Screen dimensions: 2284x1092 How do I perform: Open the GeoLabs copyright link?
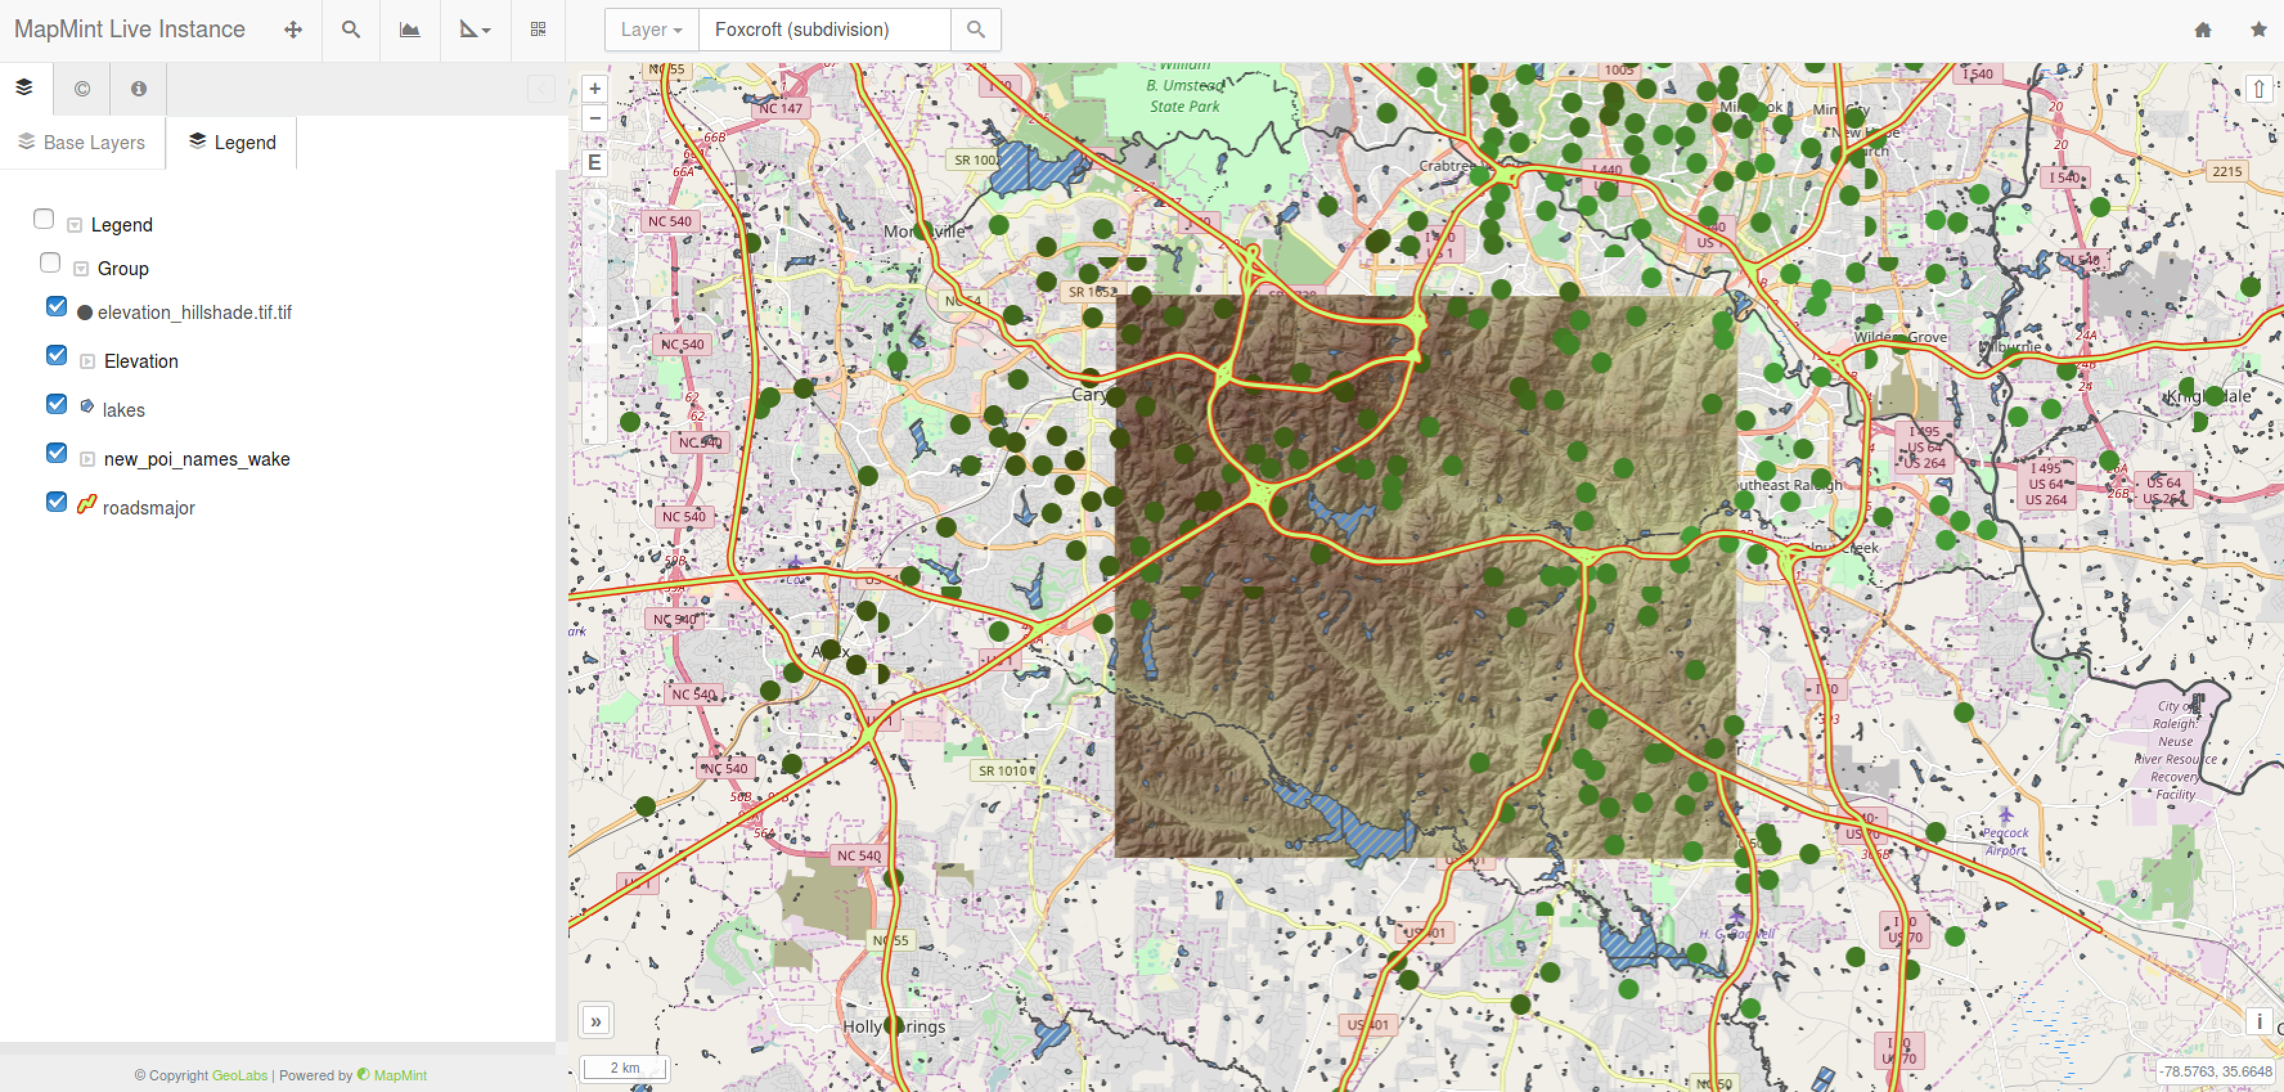(239, 1075)
